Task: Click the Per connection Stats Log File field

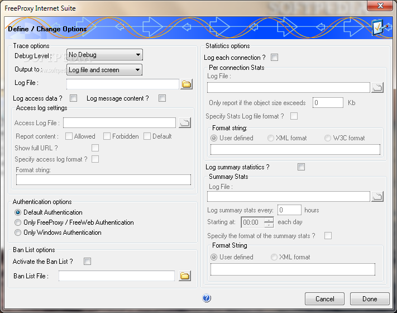Action: [288, 87]
